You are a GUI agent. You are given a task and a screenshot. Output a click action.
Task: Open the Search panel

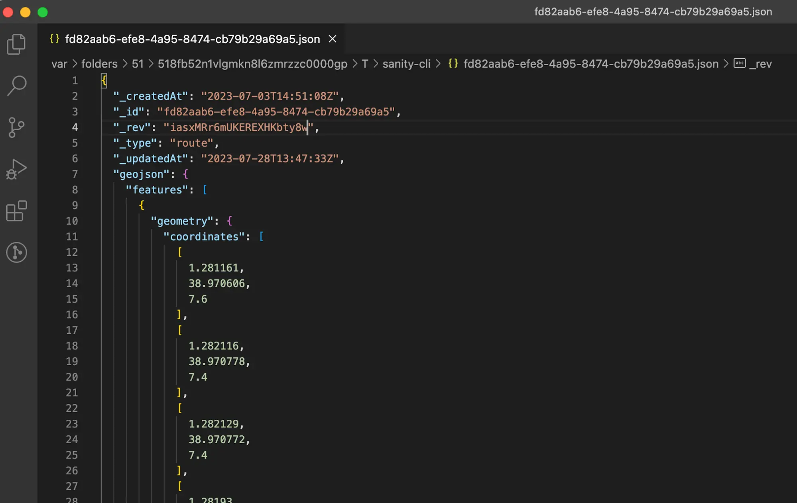point(16,85)
